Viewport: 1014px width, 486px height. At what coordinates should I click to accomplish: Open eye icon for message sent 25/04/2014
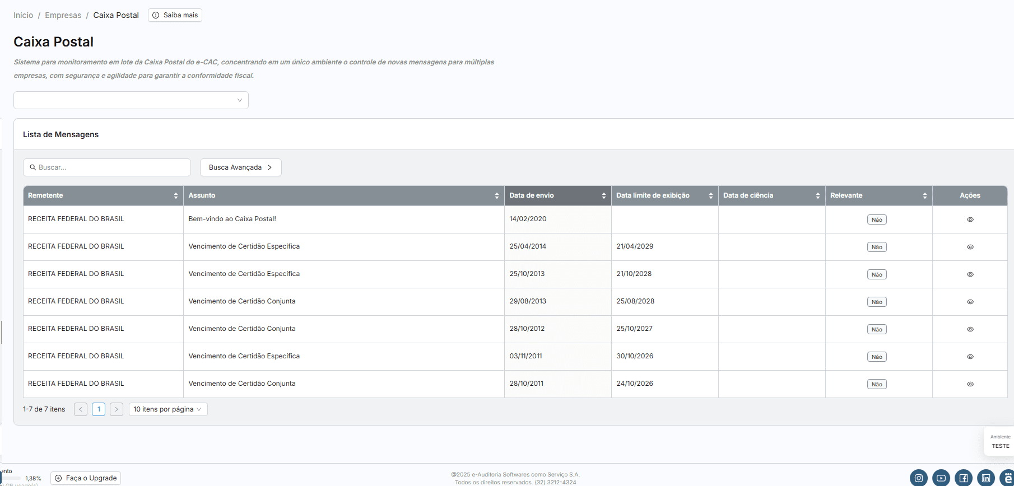pos(970,247)
